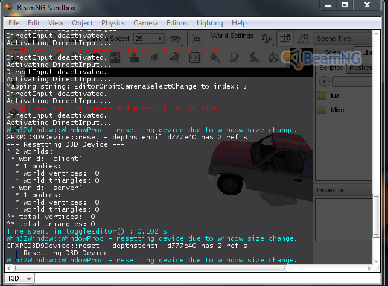388x286 pixels.
Task: Click the Scene Tree panel header
Action: tap(343, 39)
